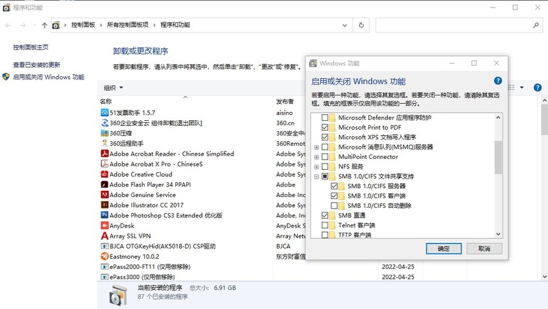Open the 控制面板主页 link
Viewport: 548px width, 309px height.
pyautogui.click(x=31, y=47)
